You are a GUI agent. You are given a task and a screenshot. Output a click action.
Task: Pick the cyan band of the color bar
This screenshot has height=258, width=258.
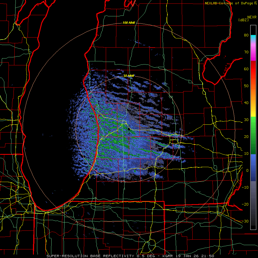pyautogui.click(x=253, y=37)
